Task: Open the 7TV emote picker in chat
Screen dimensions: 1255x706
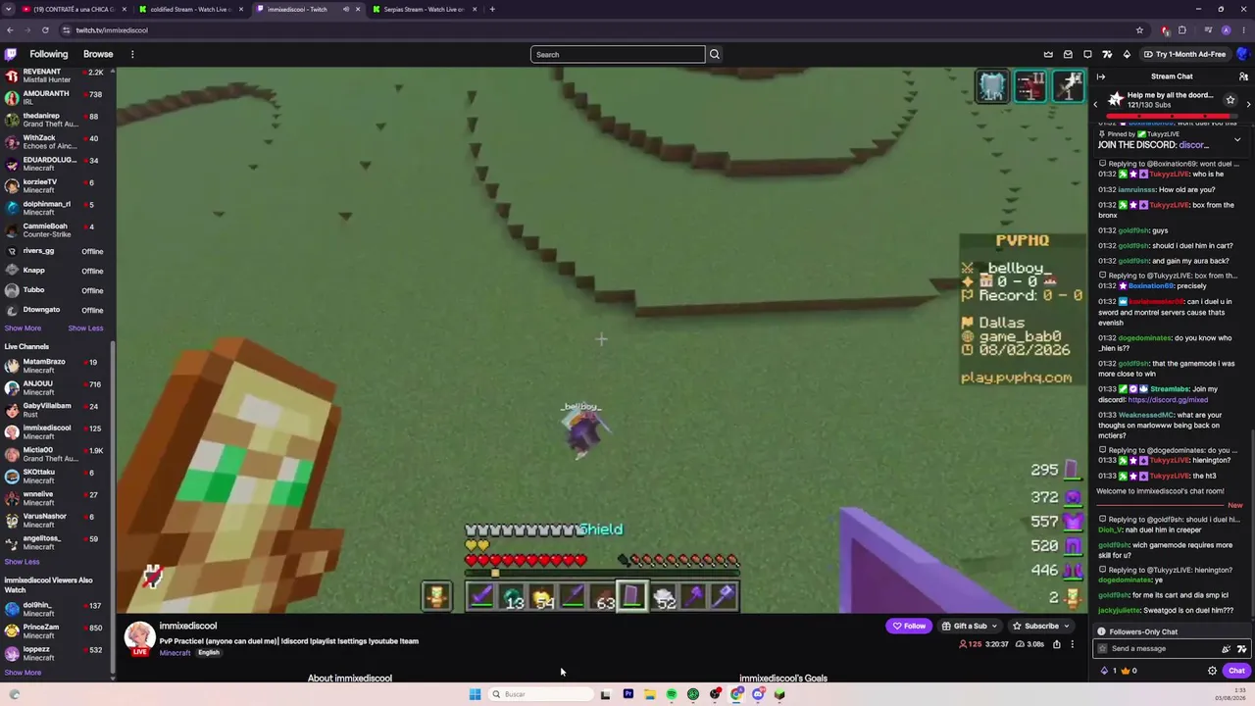Action: (1242, 648)
